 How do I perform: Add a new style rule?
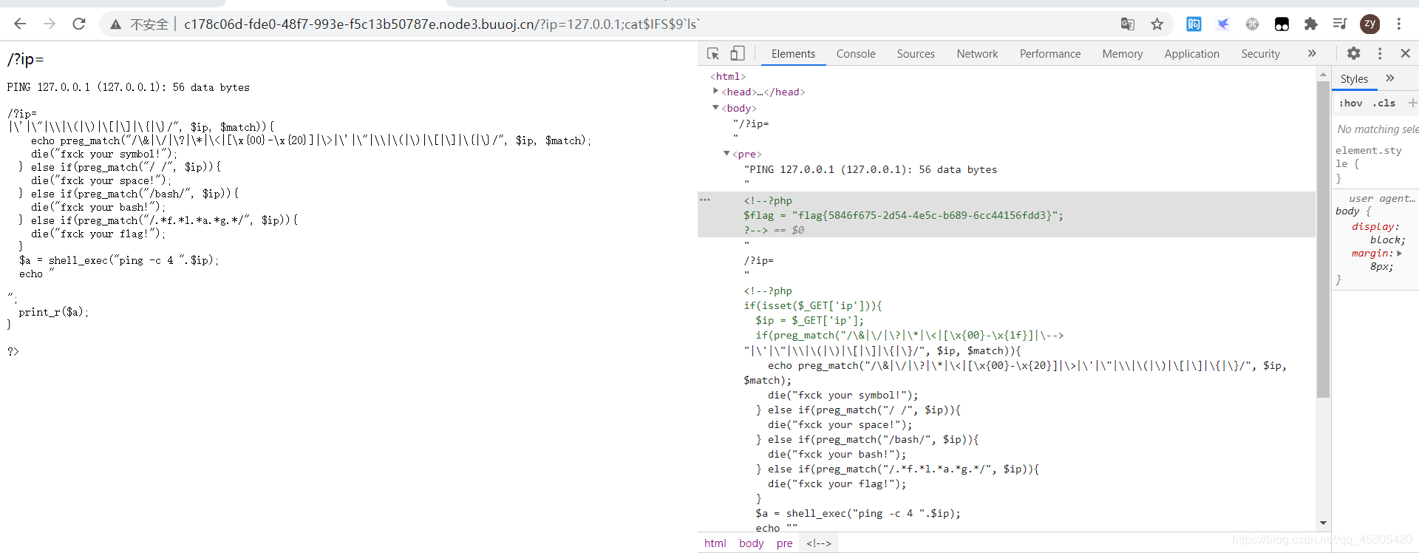1412,103
